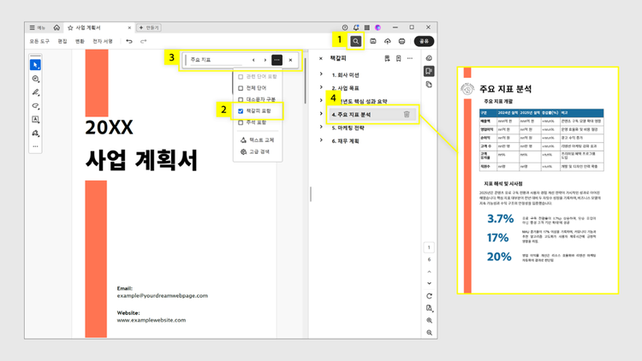This screenshot has width=642, height=361.
Task: Click the search magnifier icon in the toolbar
Action: click(x=355, y=41)
